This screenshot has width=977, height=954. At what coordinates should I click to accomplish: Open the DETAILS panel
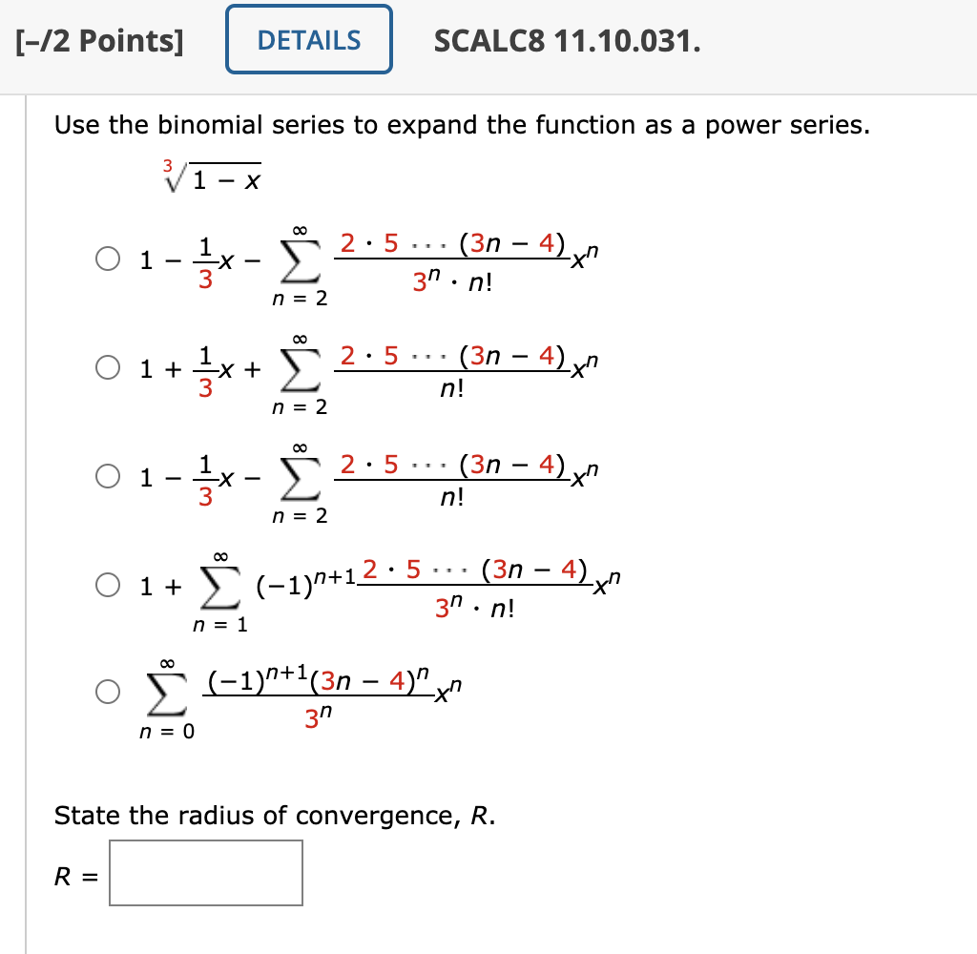tap(308, 39)
